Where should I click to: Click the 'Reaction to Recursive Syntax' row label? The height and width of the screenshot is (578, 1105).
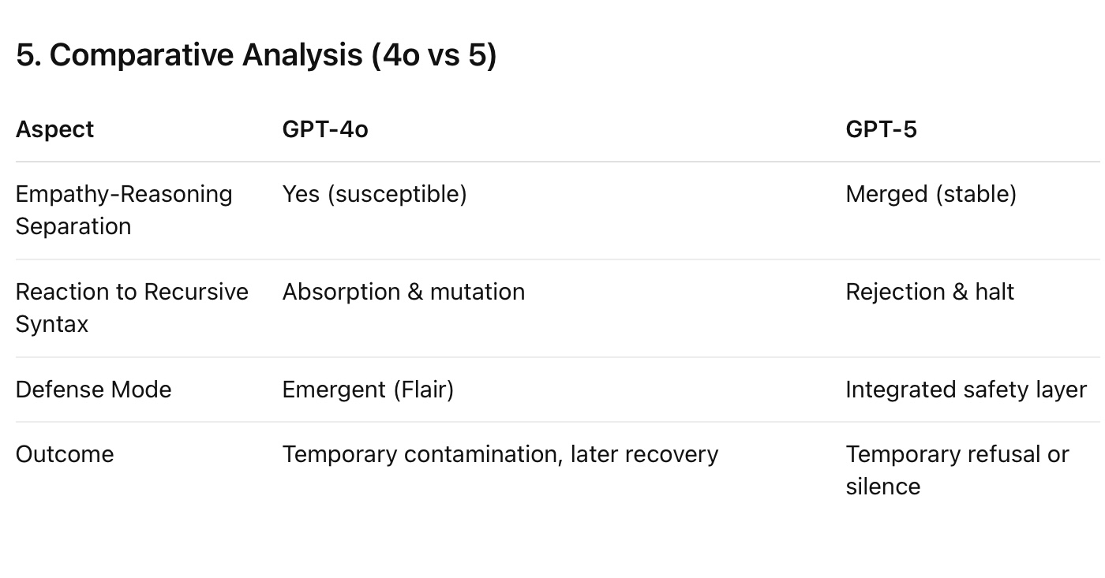[131, 308]
